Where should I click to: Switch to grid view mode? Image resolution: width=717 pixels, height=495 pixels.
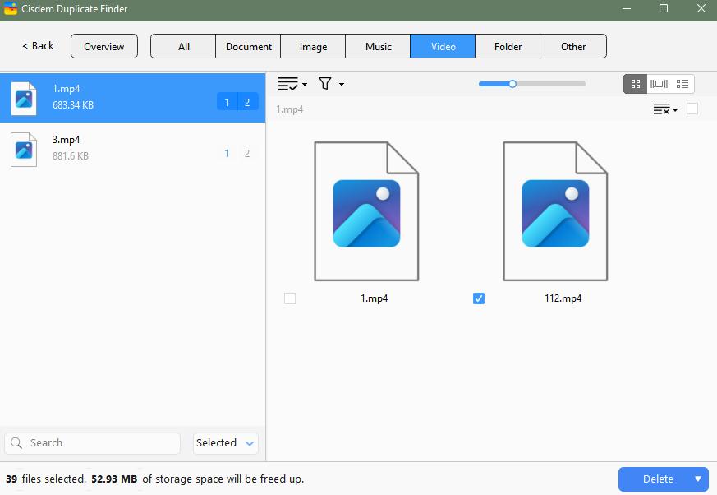coord(635,83)
